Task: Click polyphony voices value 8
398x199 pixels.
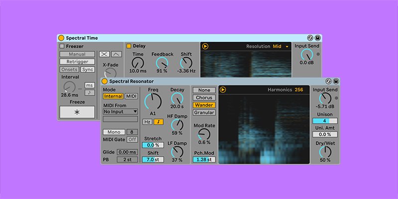Action: [132, 132]
